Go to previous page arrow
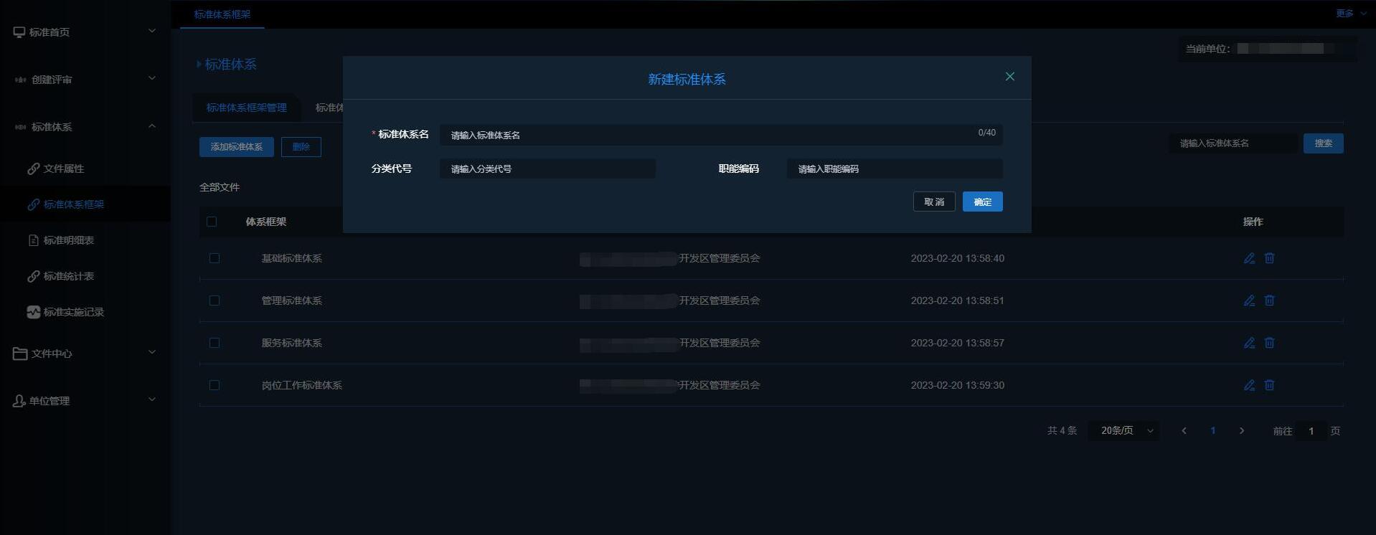Screen dimensions: 1376x535 (x=1184, y=431)
